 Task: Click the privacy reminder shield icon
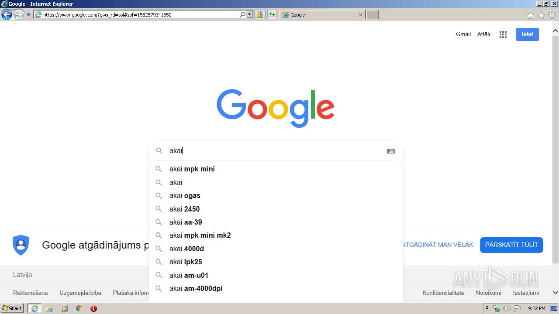(21, 245)
